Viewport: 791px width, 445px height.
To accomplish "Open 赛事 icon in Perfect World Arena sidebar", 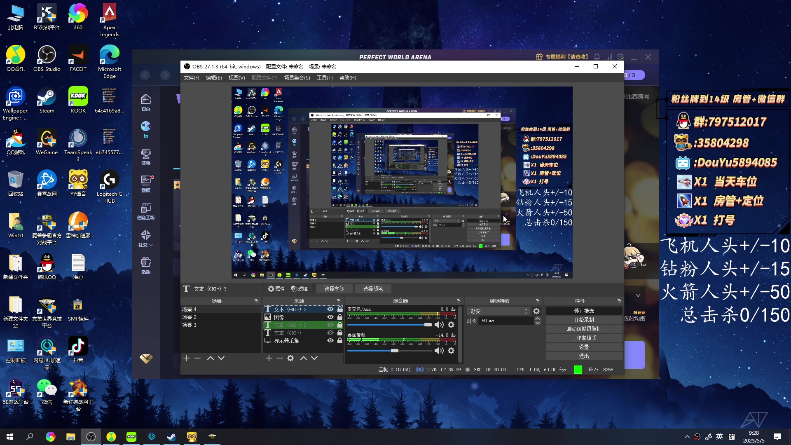I will tap(146, 157).
